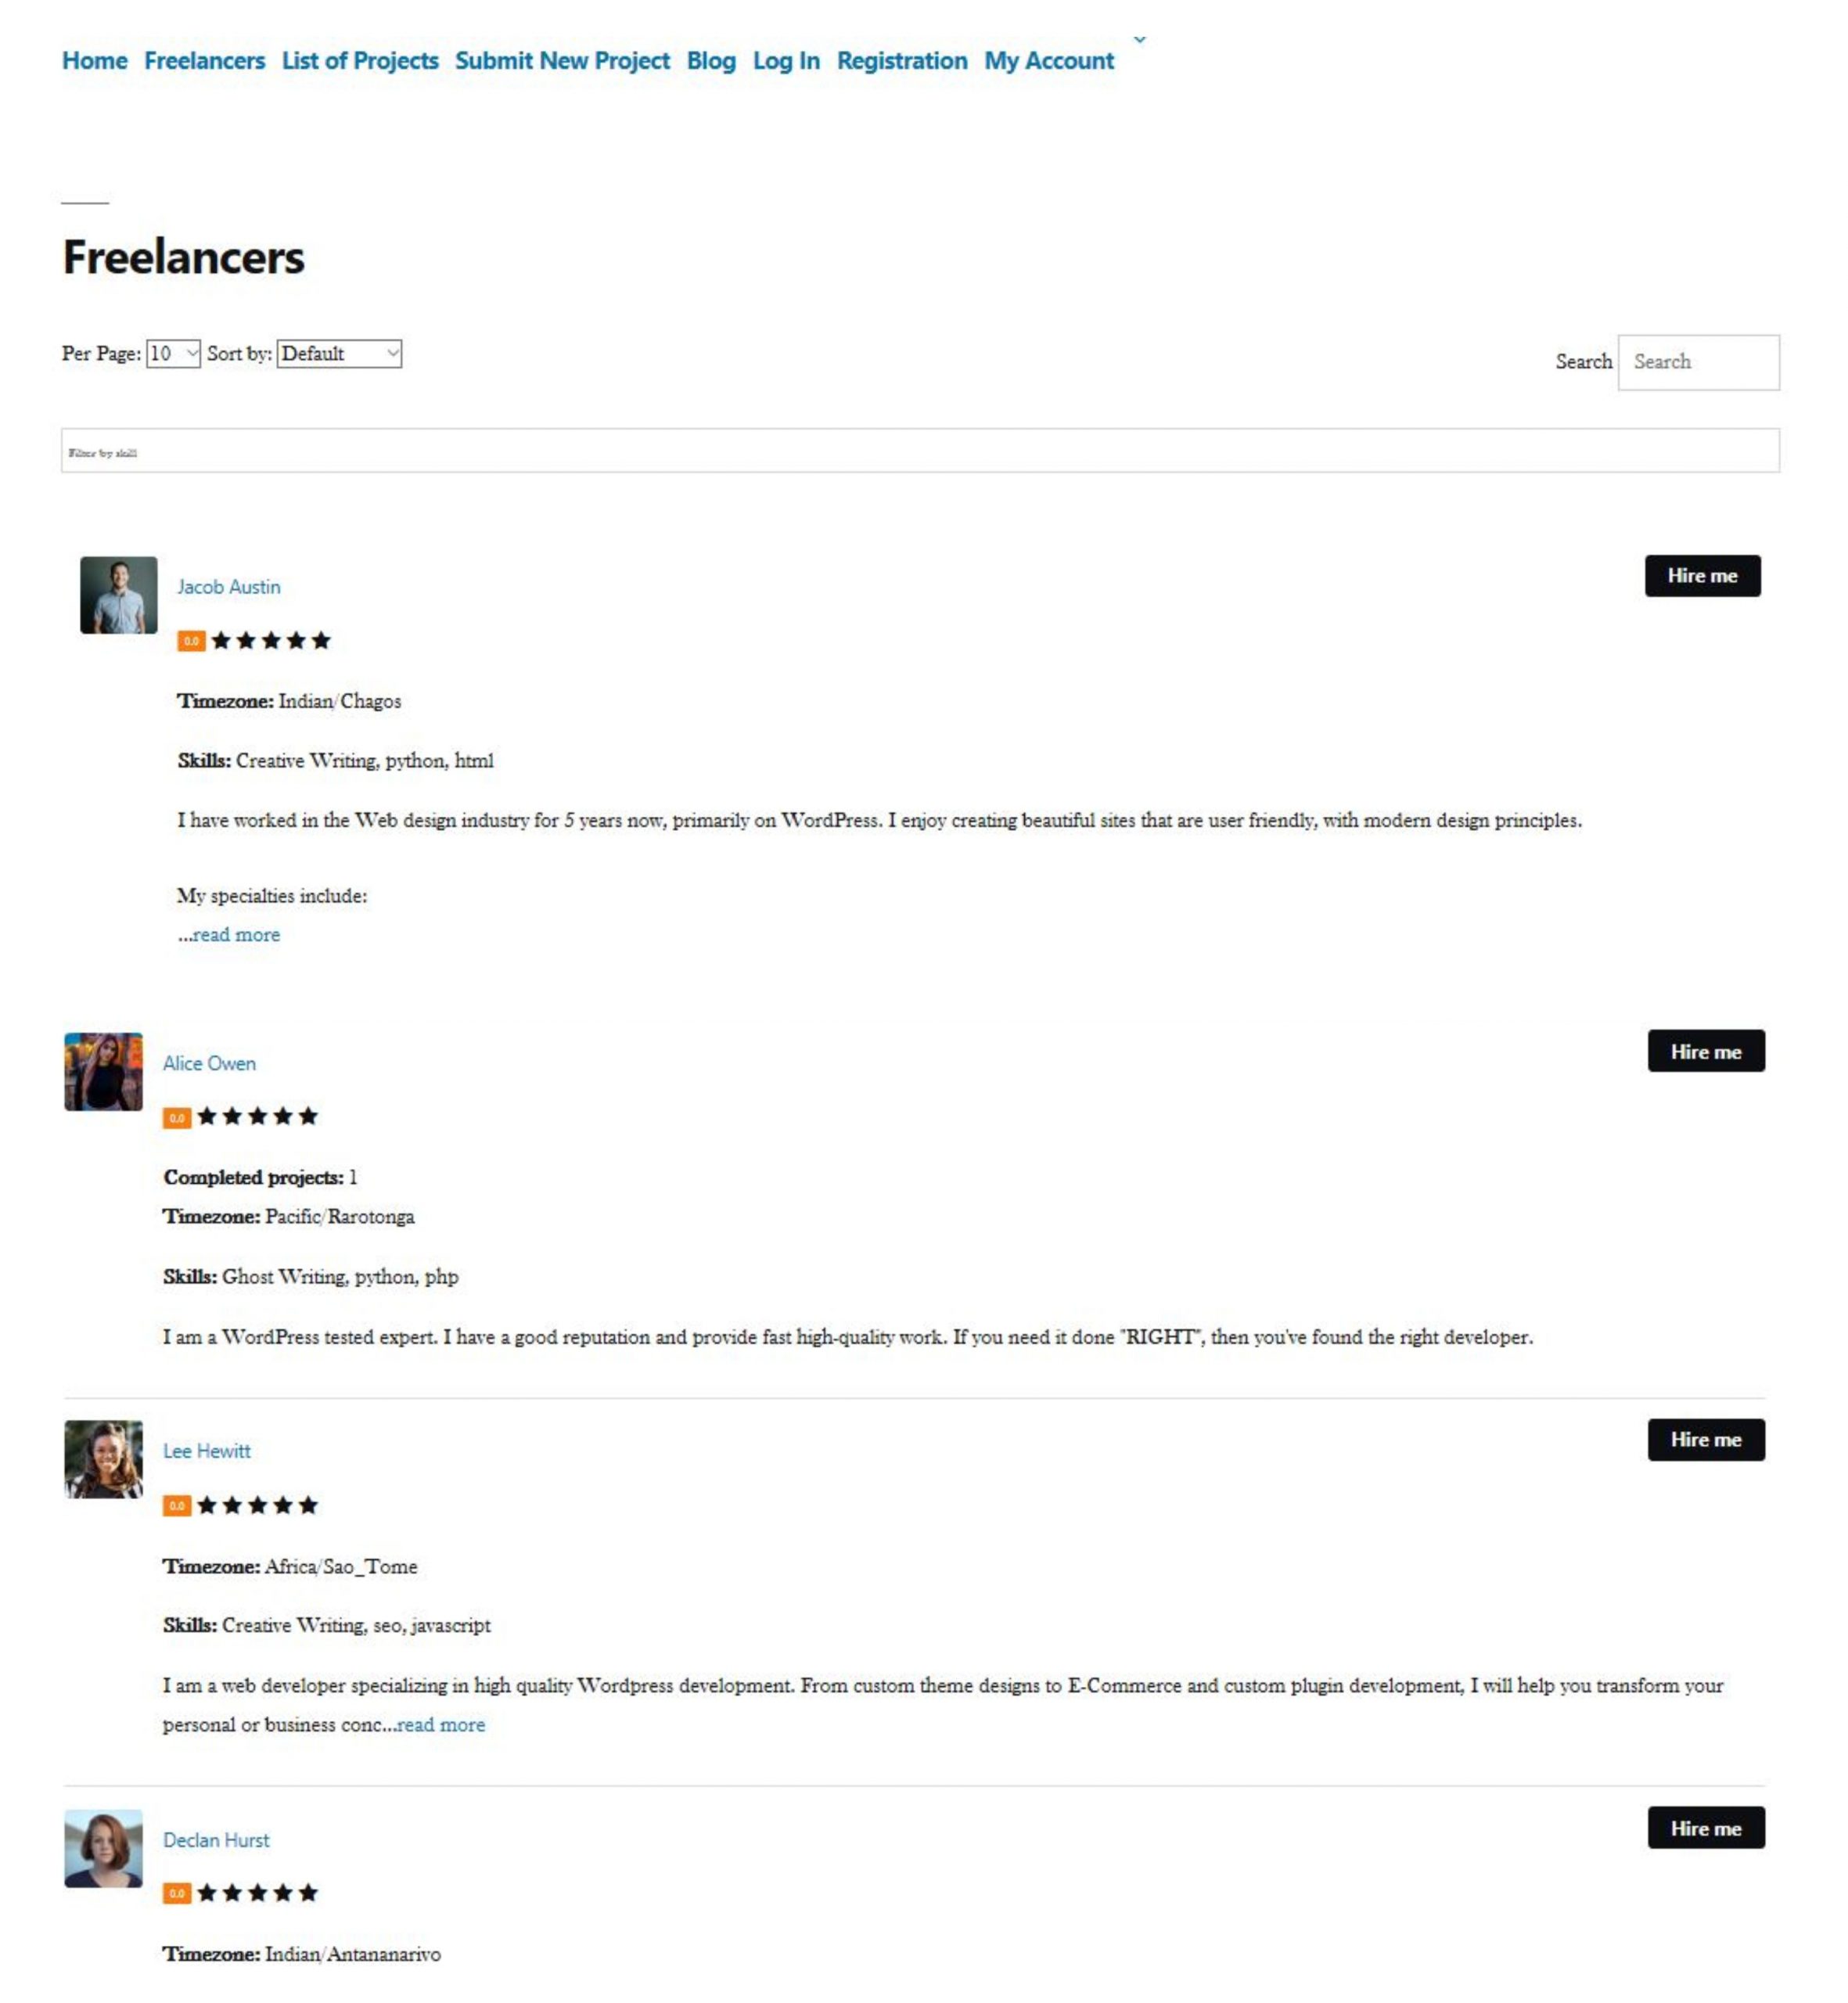This screenshot has width=1848, height=2003.
Task: Click the orange rating badge on Lee Hewitt
Action: [x=174, y=1505]
